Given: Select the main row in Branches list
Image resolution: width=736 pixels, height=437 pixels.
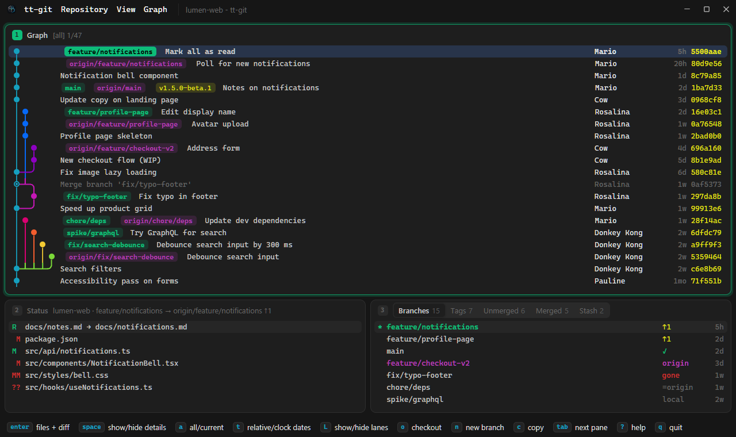Looking at the screenshot, I should pyautogui.click(x=551, y=351).
